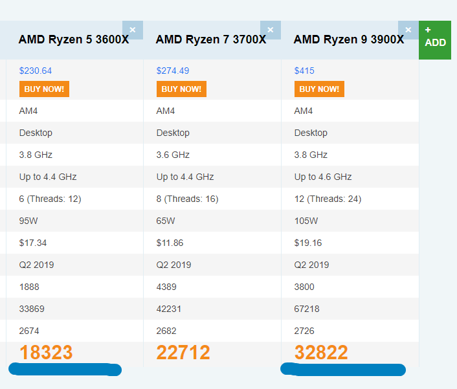This screenshot has height=389, width=457.
Task: Remove AMD Ryzen 9 3900X column
Action: [408, 30]
